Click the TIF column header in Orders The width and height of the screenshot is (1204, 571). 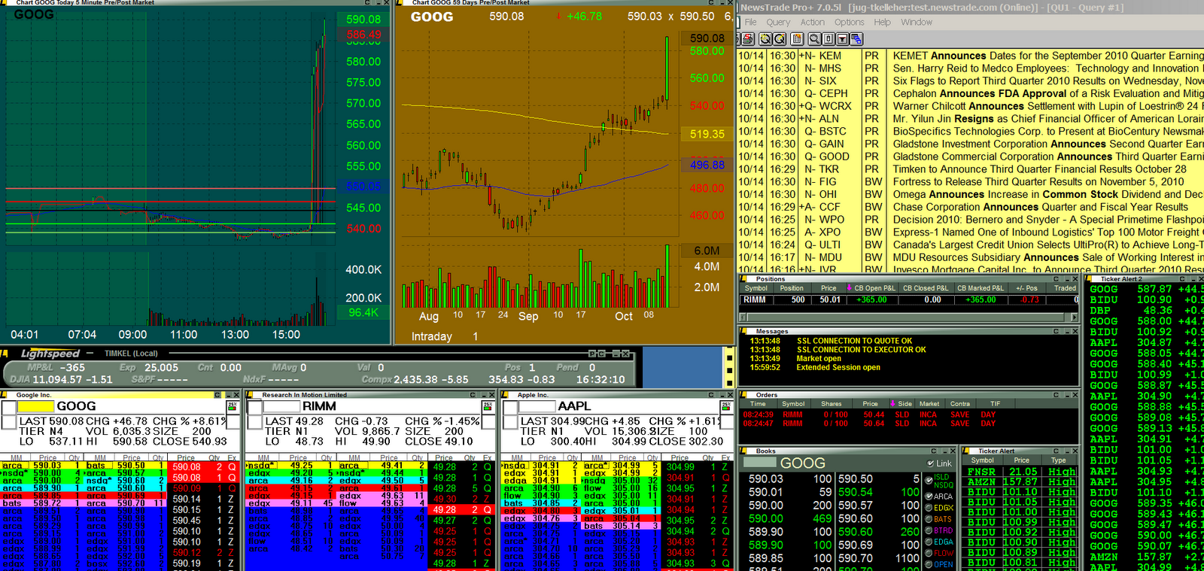click(996, 404)
